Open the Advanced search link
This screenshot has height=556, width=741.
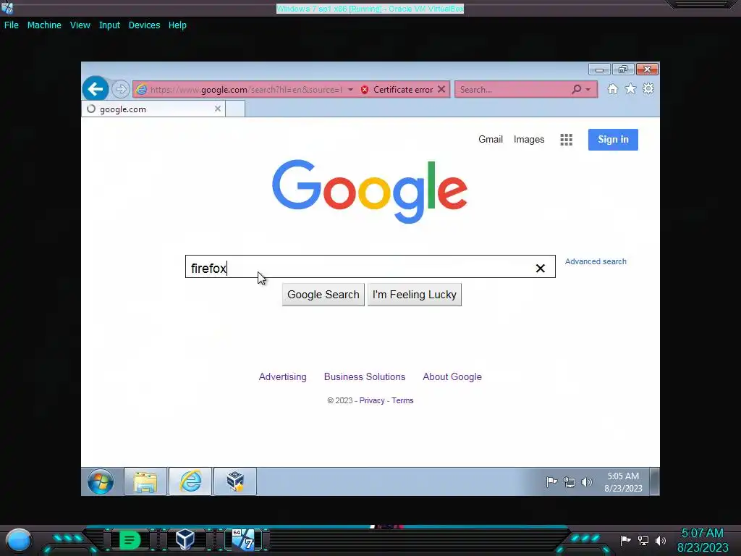(x=596, y=261)
